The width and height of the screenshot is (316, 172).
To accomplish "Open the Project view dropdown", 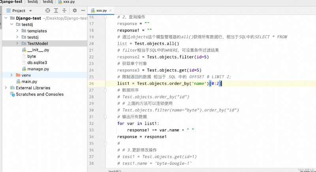I will coord(30,11).
